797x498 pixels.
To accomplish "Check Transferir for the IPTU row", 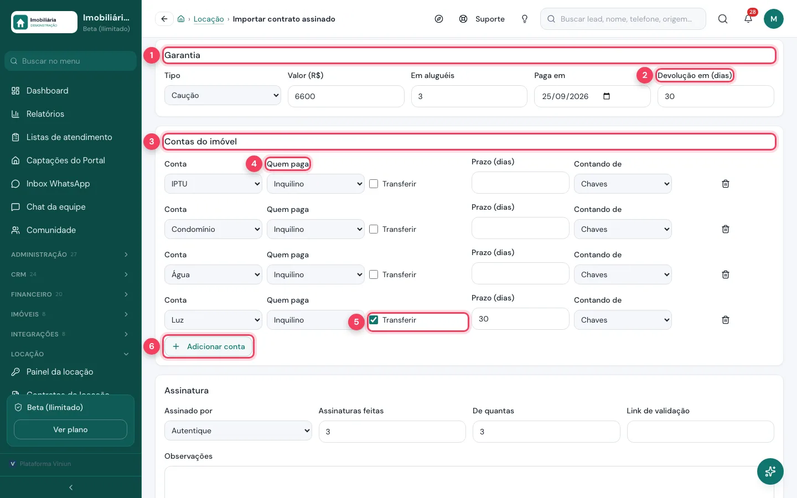I will (374, 184).
